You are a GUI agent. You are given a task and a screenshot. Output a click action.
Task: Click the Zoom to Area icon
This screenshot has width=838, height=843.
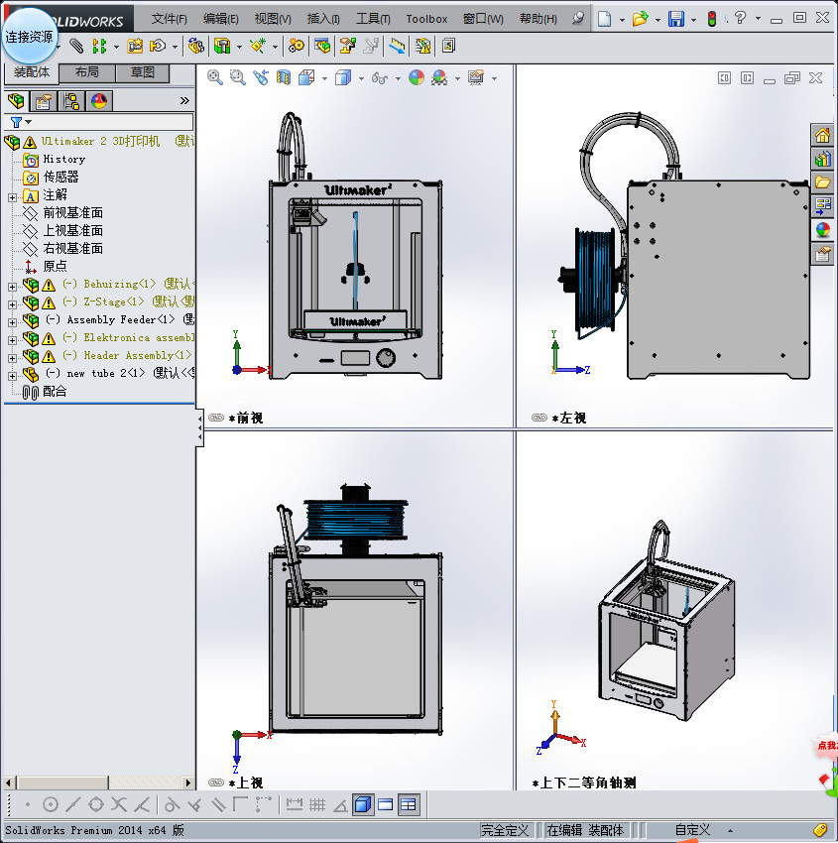click(x=238, y=78)
